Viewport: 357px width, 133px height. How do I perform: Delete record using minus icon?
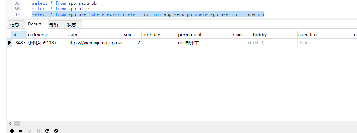[21, 131]
